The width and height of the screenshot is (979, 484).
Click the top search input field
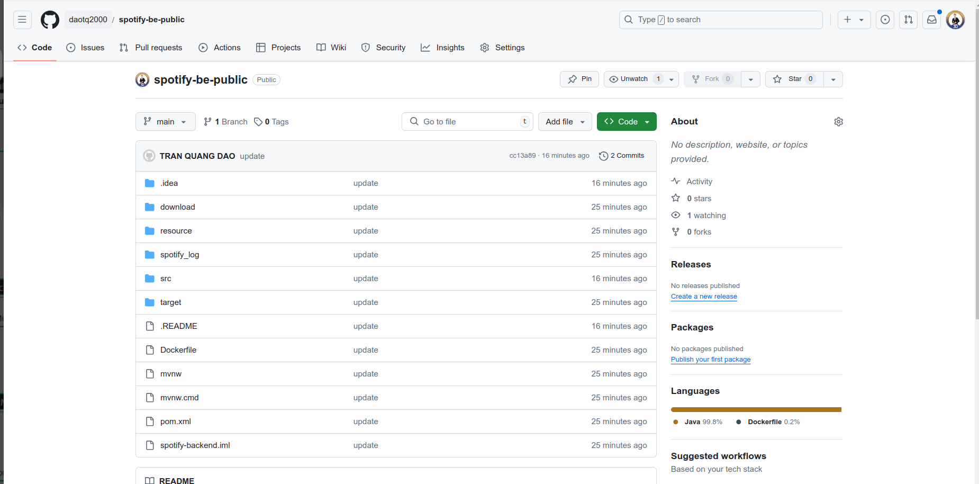click(721, 20)
